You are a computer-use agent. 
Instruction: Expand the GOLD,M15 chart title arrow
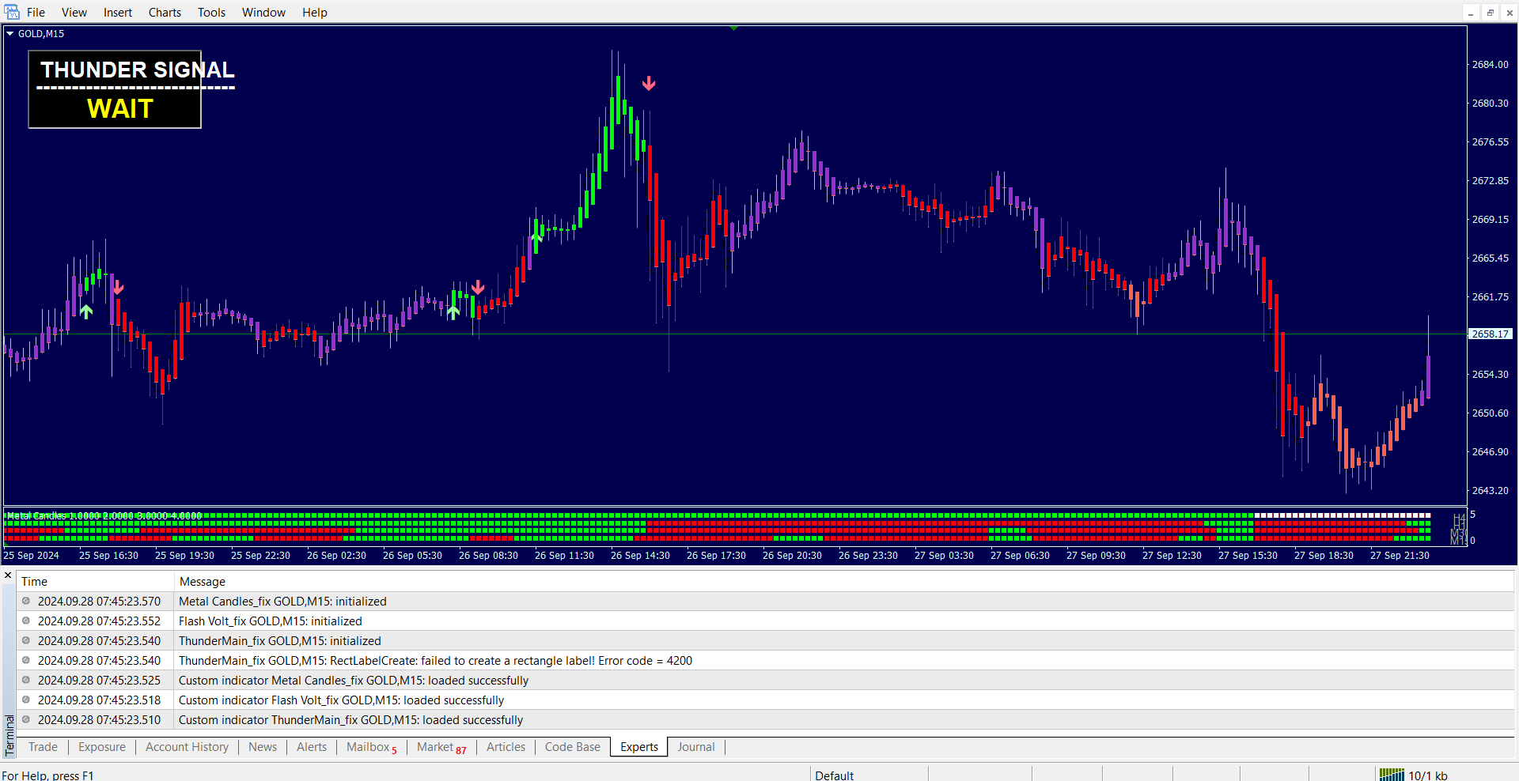pyautogui.click(x=10, y=34)
